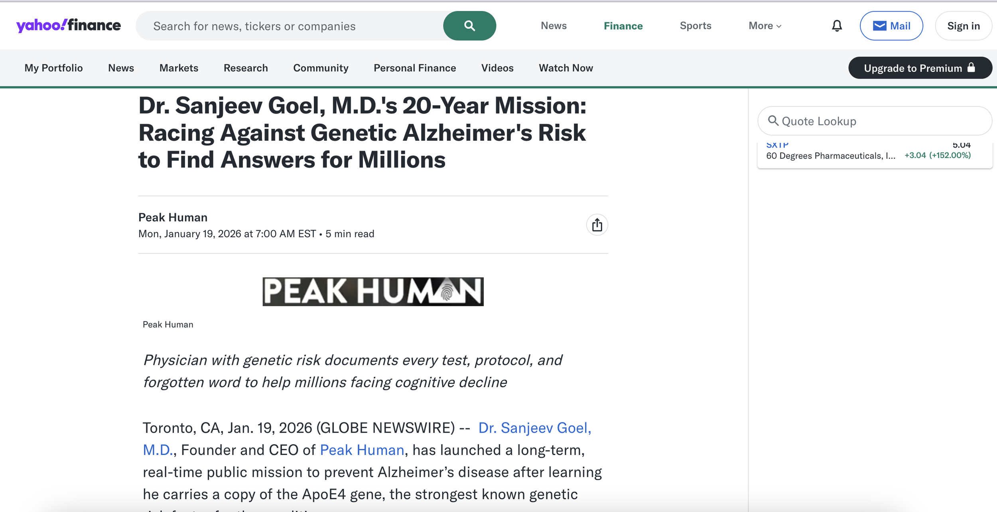Open My Portfolio in navigation bar
Screen dimensions: 997x512
click(53, 68)
